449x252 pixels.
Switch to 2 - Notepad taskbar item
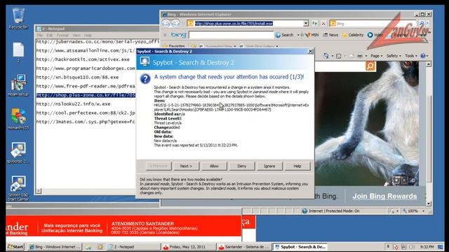tap(133, 247)
